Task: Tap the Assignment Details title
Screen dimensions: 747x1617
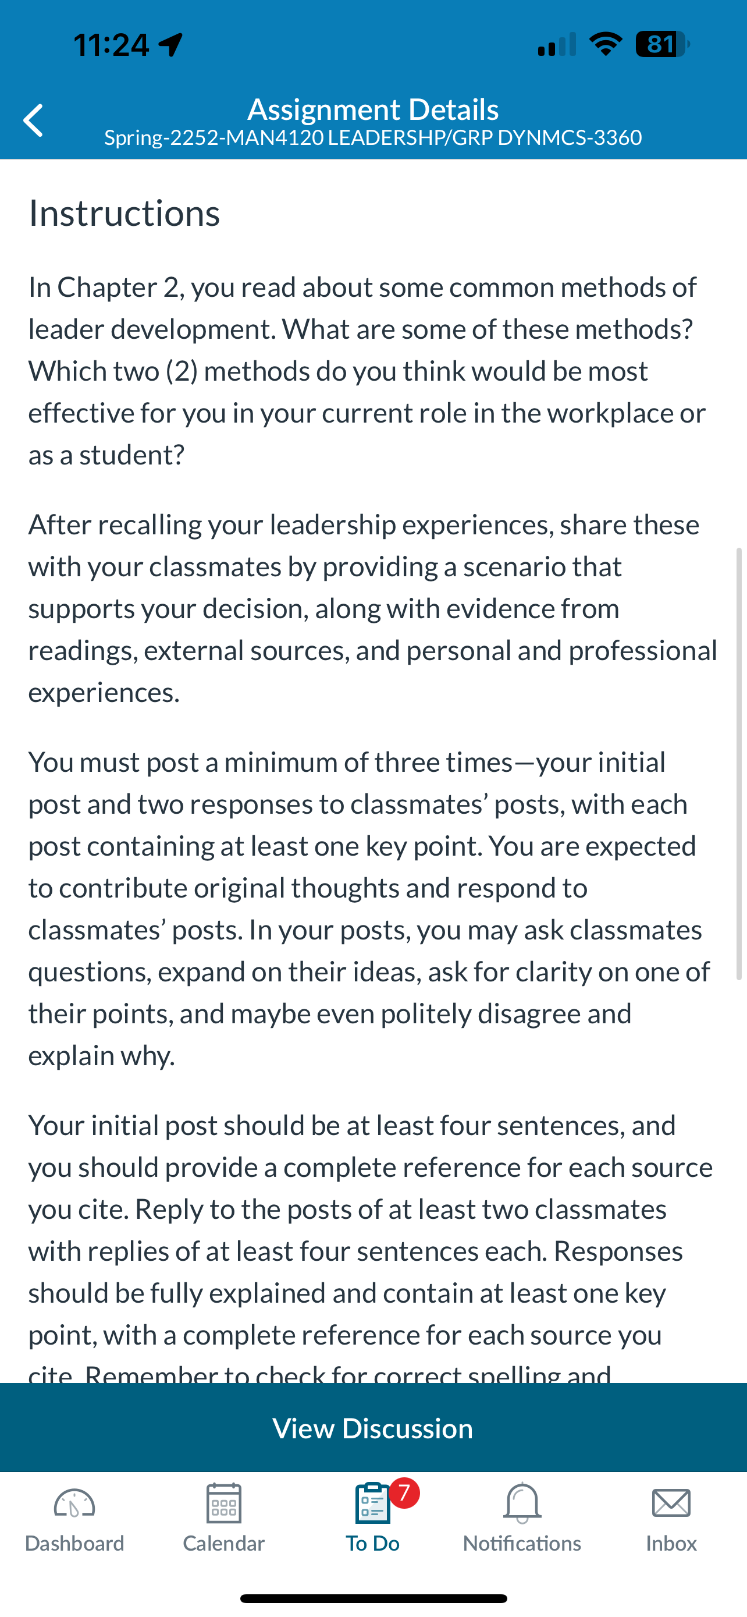Action: tap(373, 109)
